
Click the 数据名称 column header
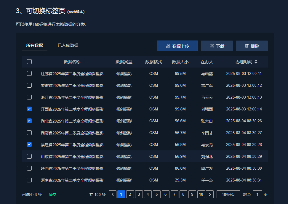click(x=72, y=62)
